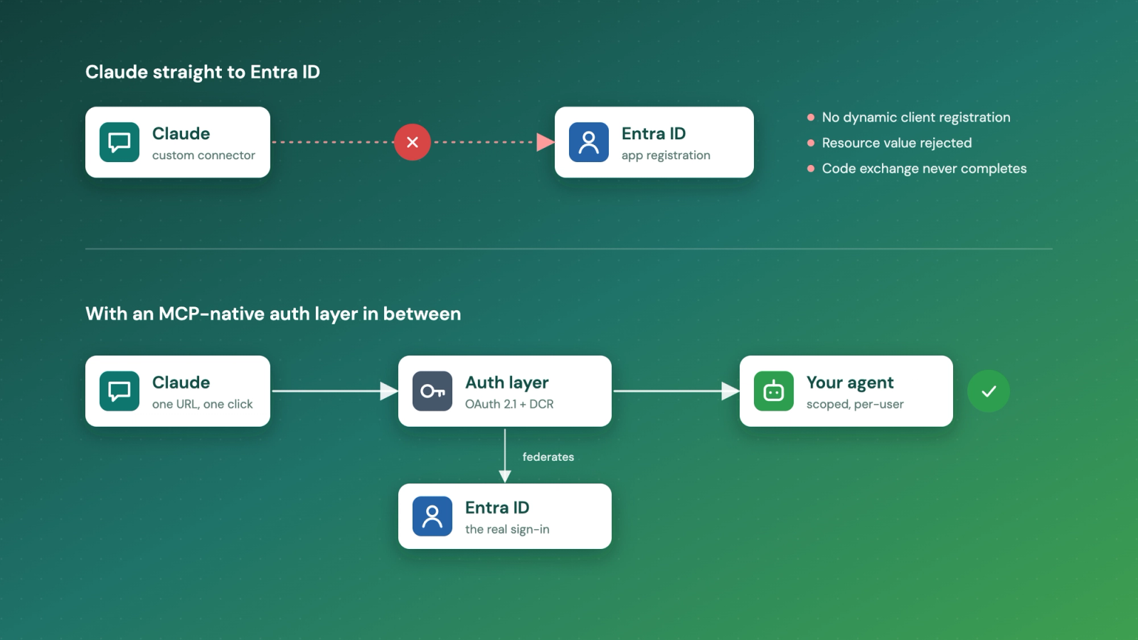1138x640 pixels.
Task: Click the green robot icon for Your agent
Action: 774,391
